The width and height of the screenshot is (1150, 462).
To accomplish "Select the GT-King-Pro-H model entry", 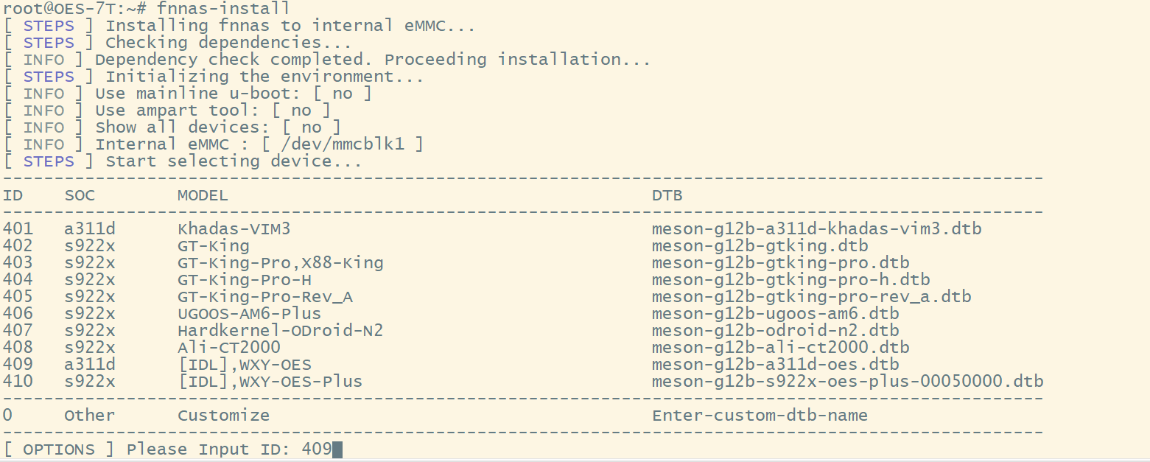I will (244, 280).
